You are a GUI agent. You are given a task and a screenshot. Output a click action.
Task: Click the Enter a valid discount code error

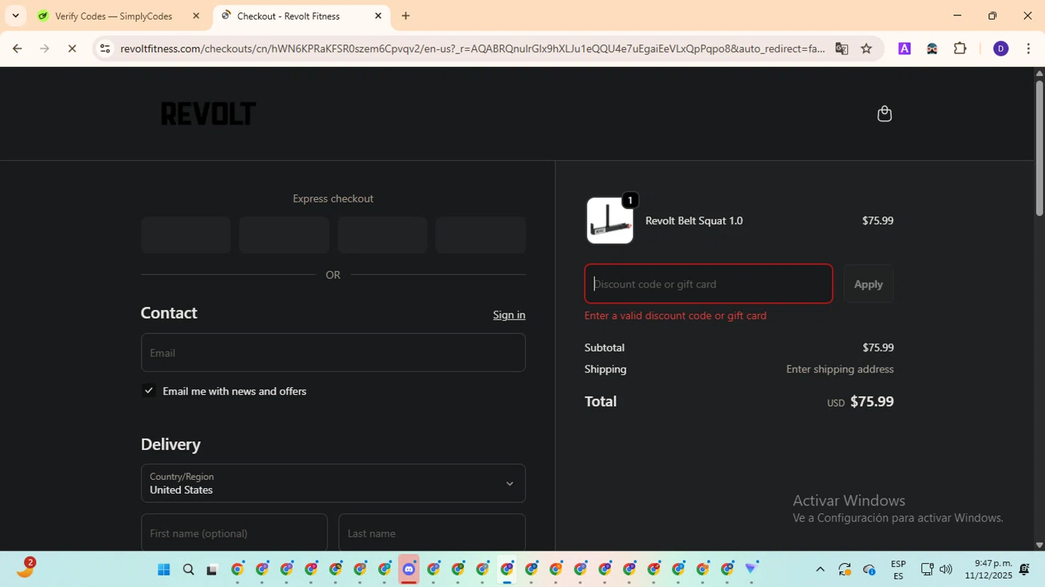point(675,315)
